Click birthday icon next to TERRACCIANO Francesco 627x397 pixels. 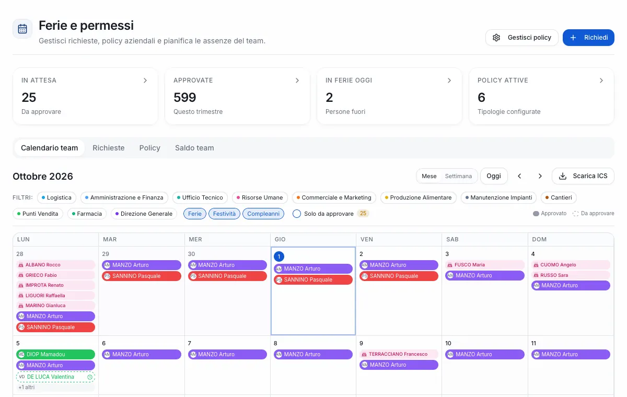[x=364, y=354]
